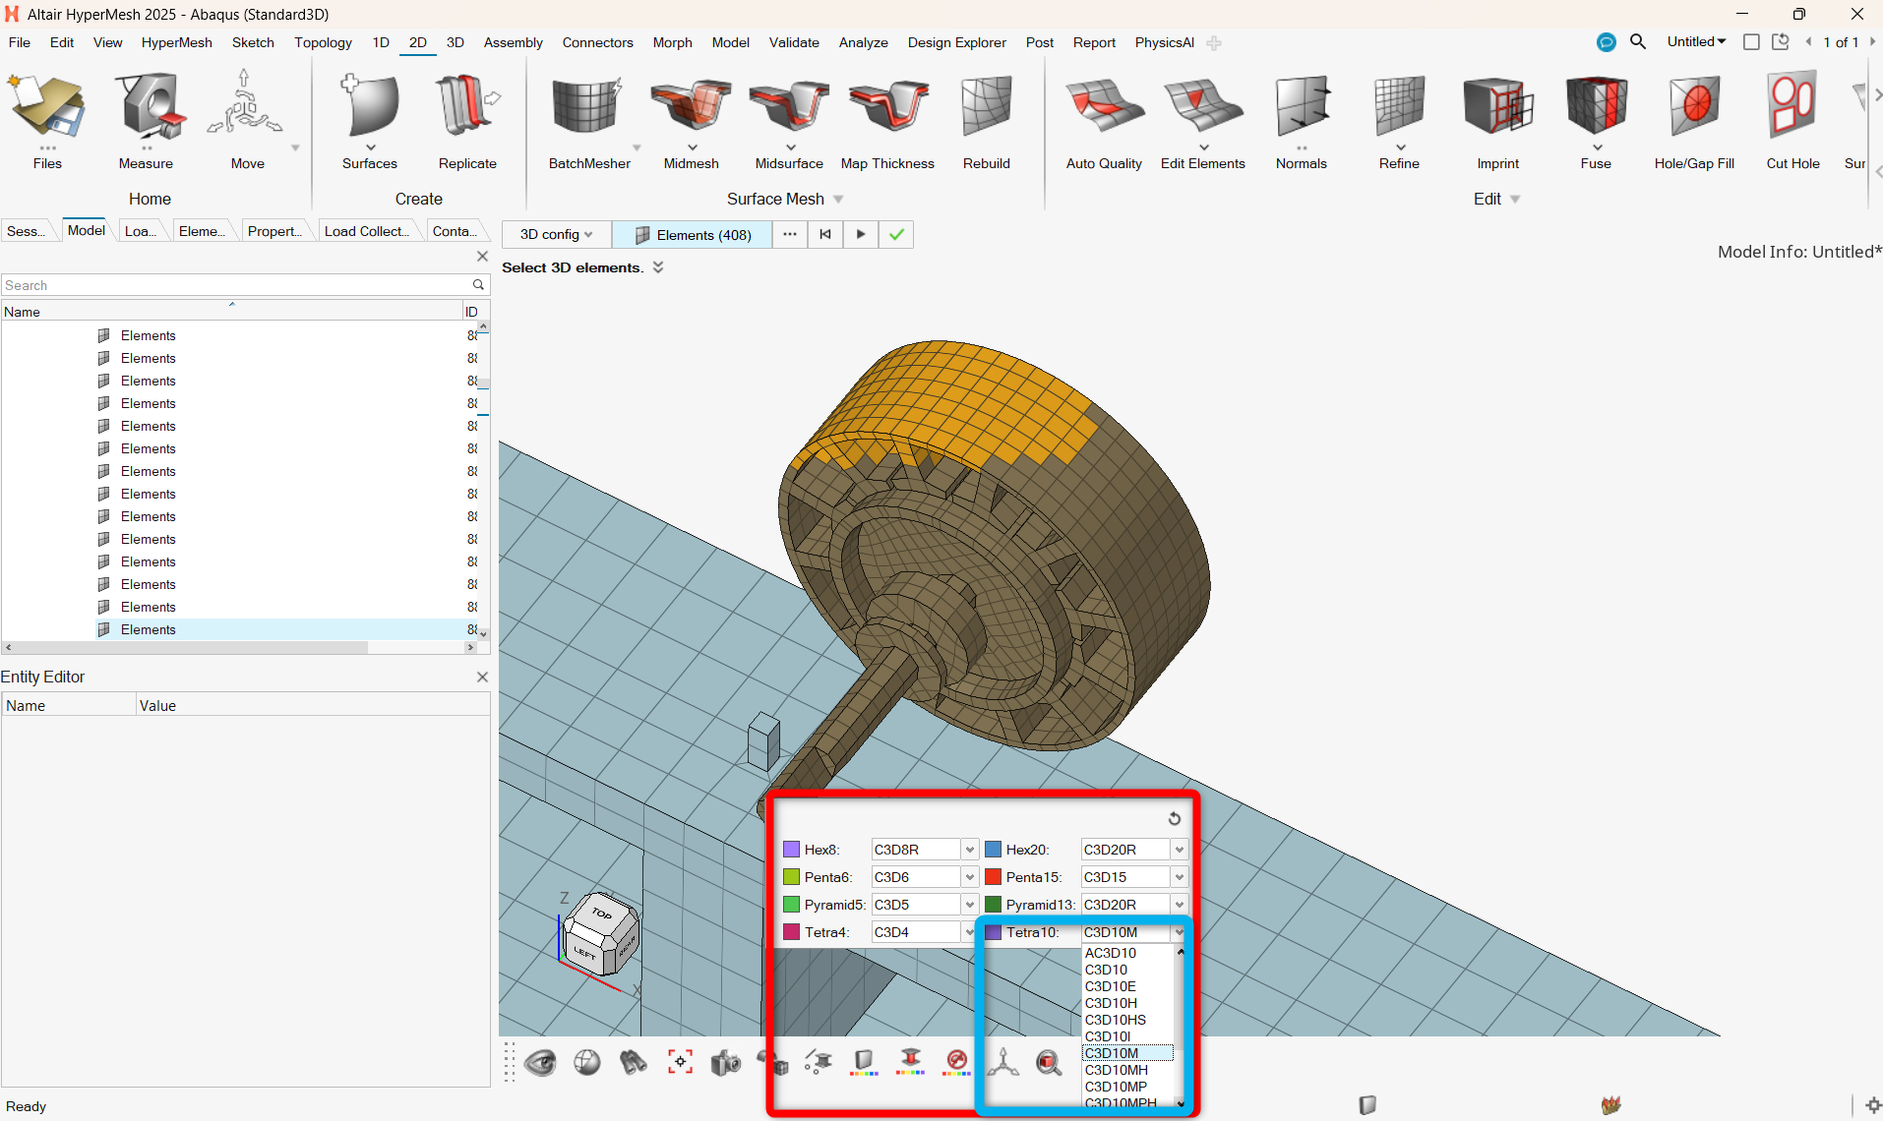Viewport: 1883px width, 1121px height.
Task: Expand the Surface Mesh group arrow
Action: click(838, 200)
